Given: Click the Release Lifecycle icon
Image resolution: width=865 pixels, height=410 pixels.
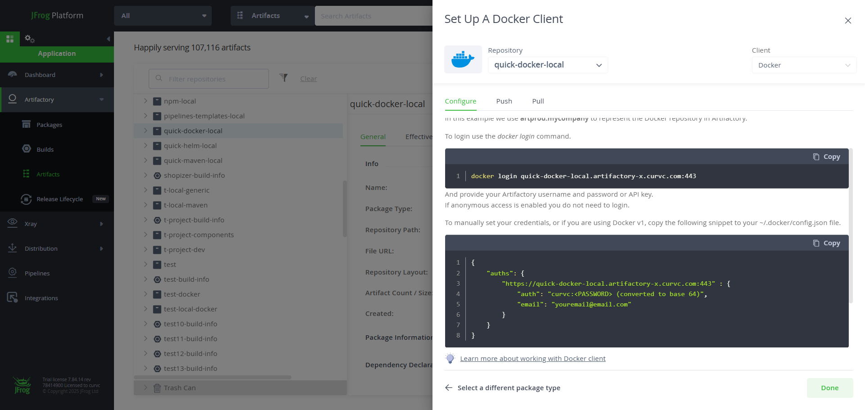Looking at the screenshot, I should [26, 199].
